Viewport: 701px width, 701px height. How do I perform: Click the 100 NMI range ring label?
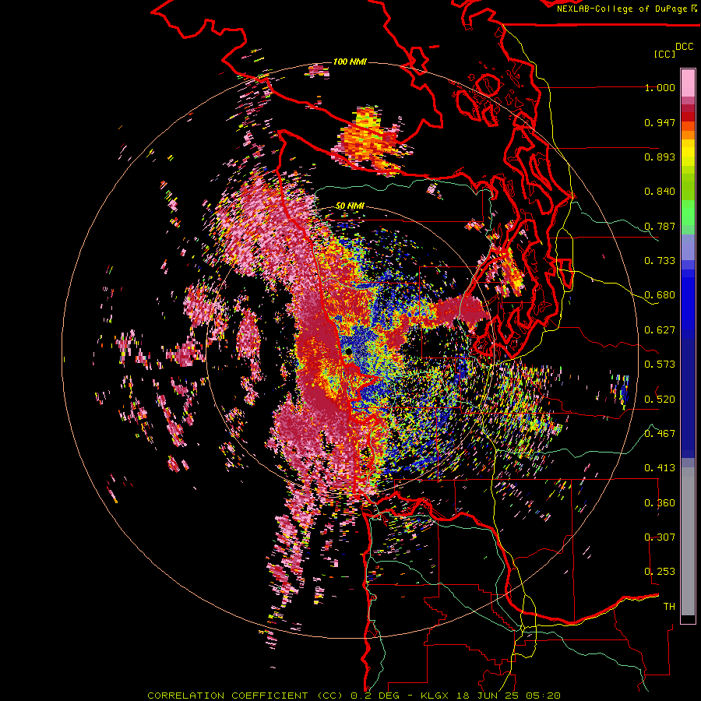coord(350,62)
